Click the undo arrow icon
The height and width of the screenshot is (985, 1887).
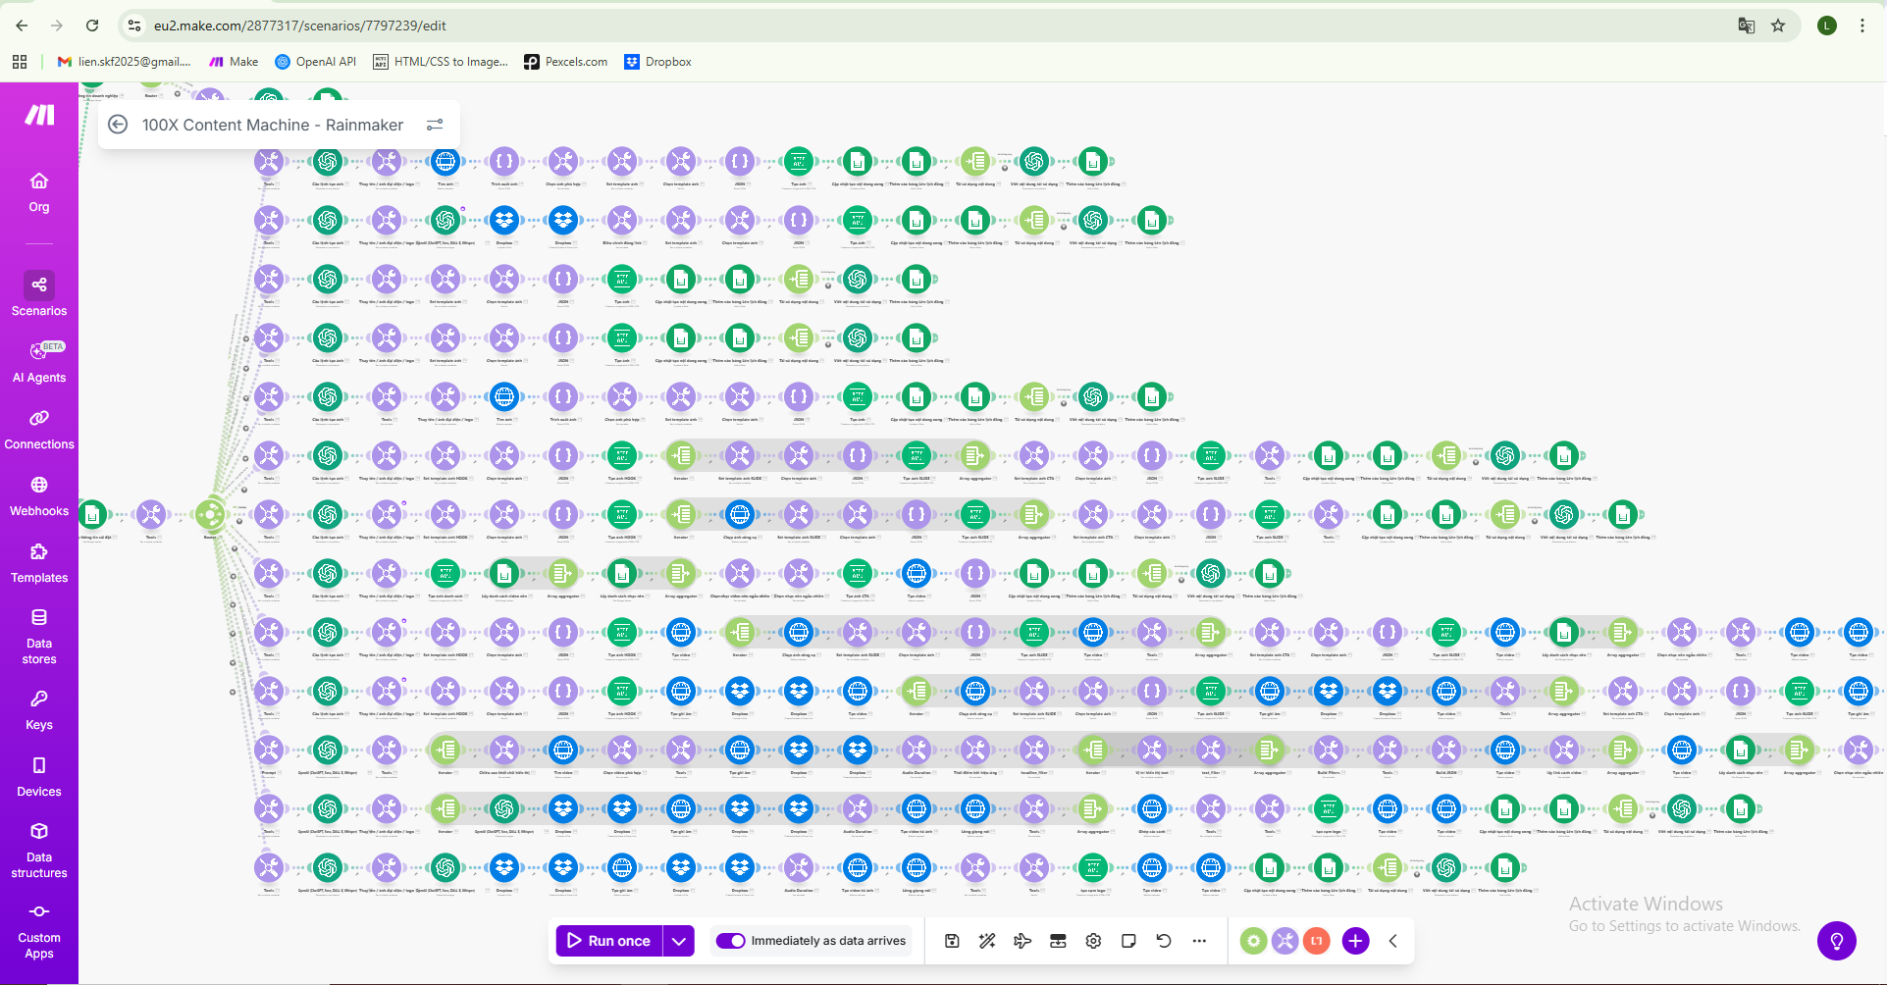coord(1164,941)
